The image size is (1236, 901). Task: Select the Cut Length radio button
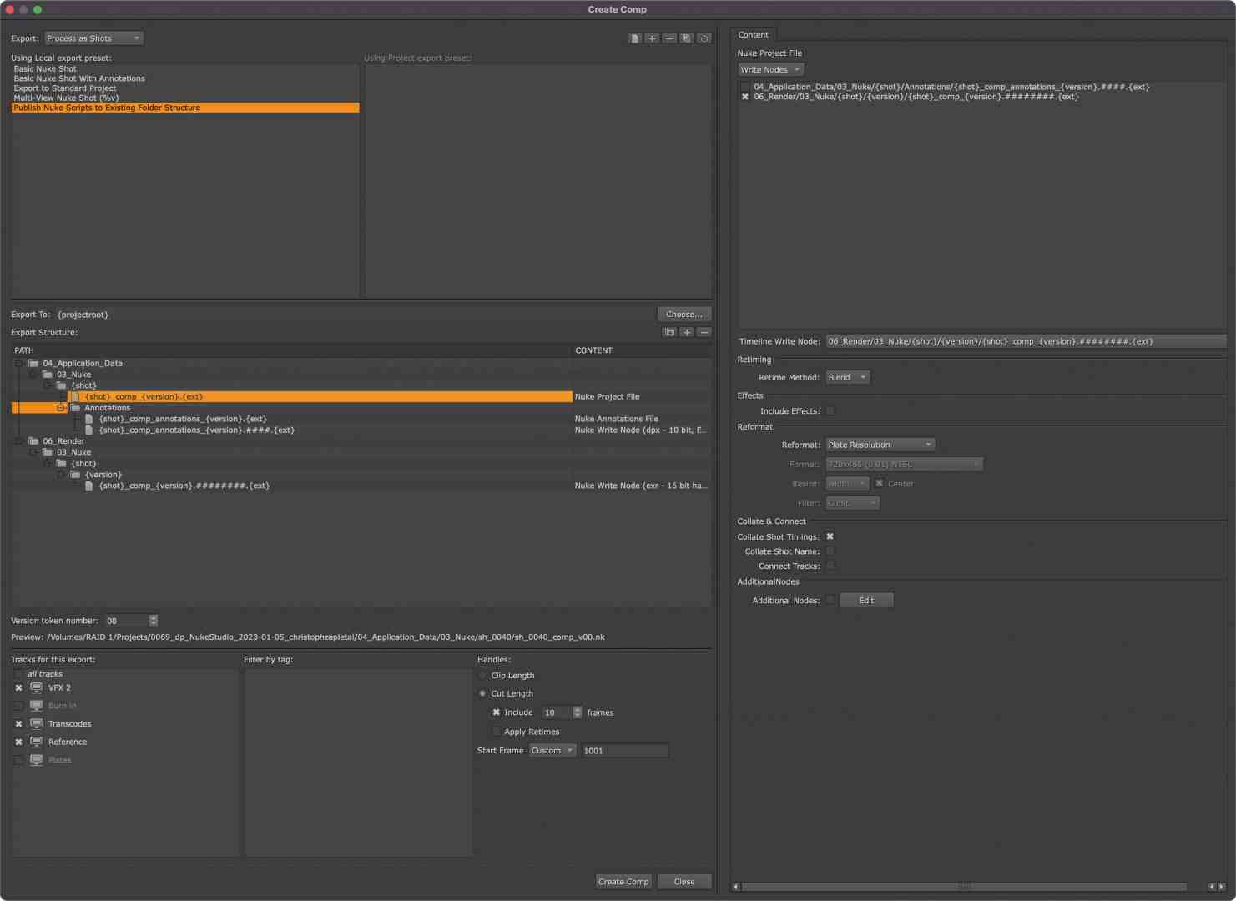tap(482, 694)
